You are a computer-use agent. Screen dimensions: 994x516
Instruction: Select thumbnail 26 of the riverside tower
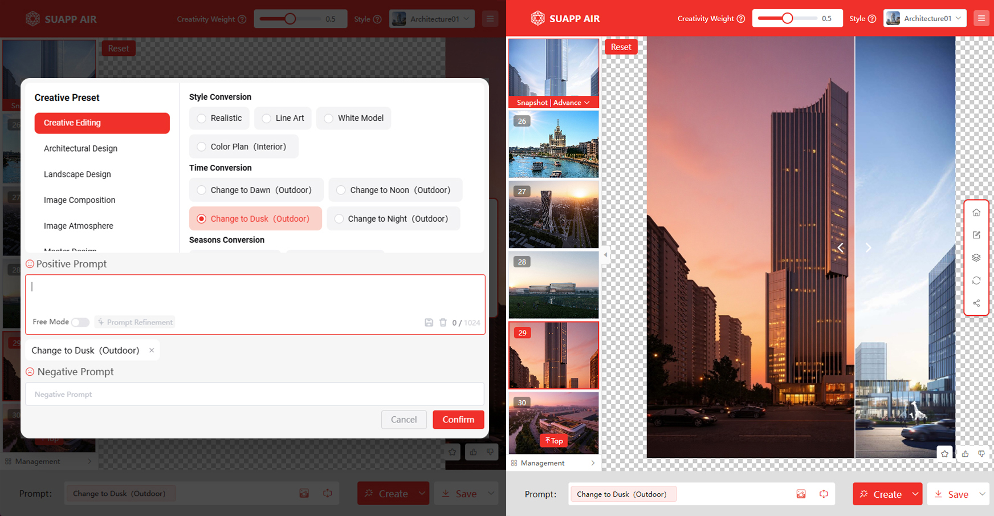click(x=553, y=144)
